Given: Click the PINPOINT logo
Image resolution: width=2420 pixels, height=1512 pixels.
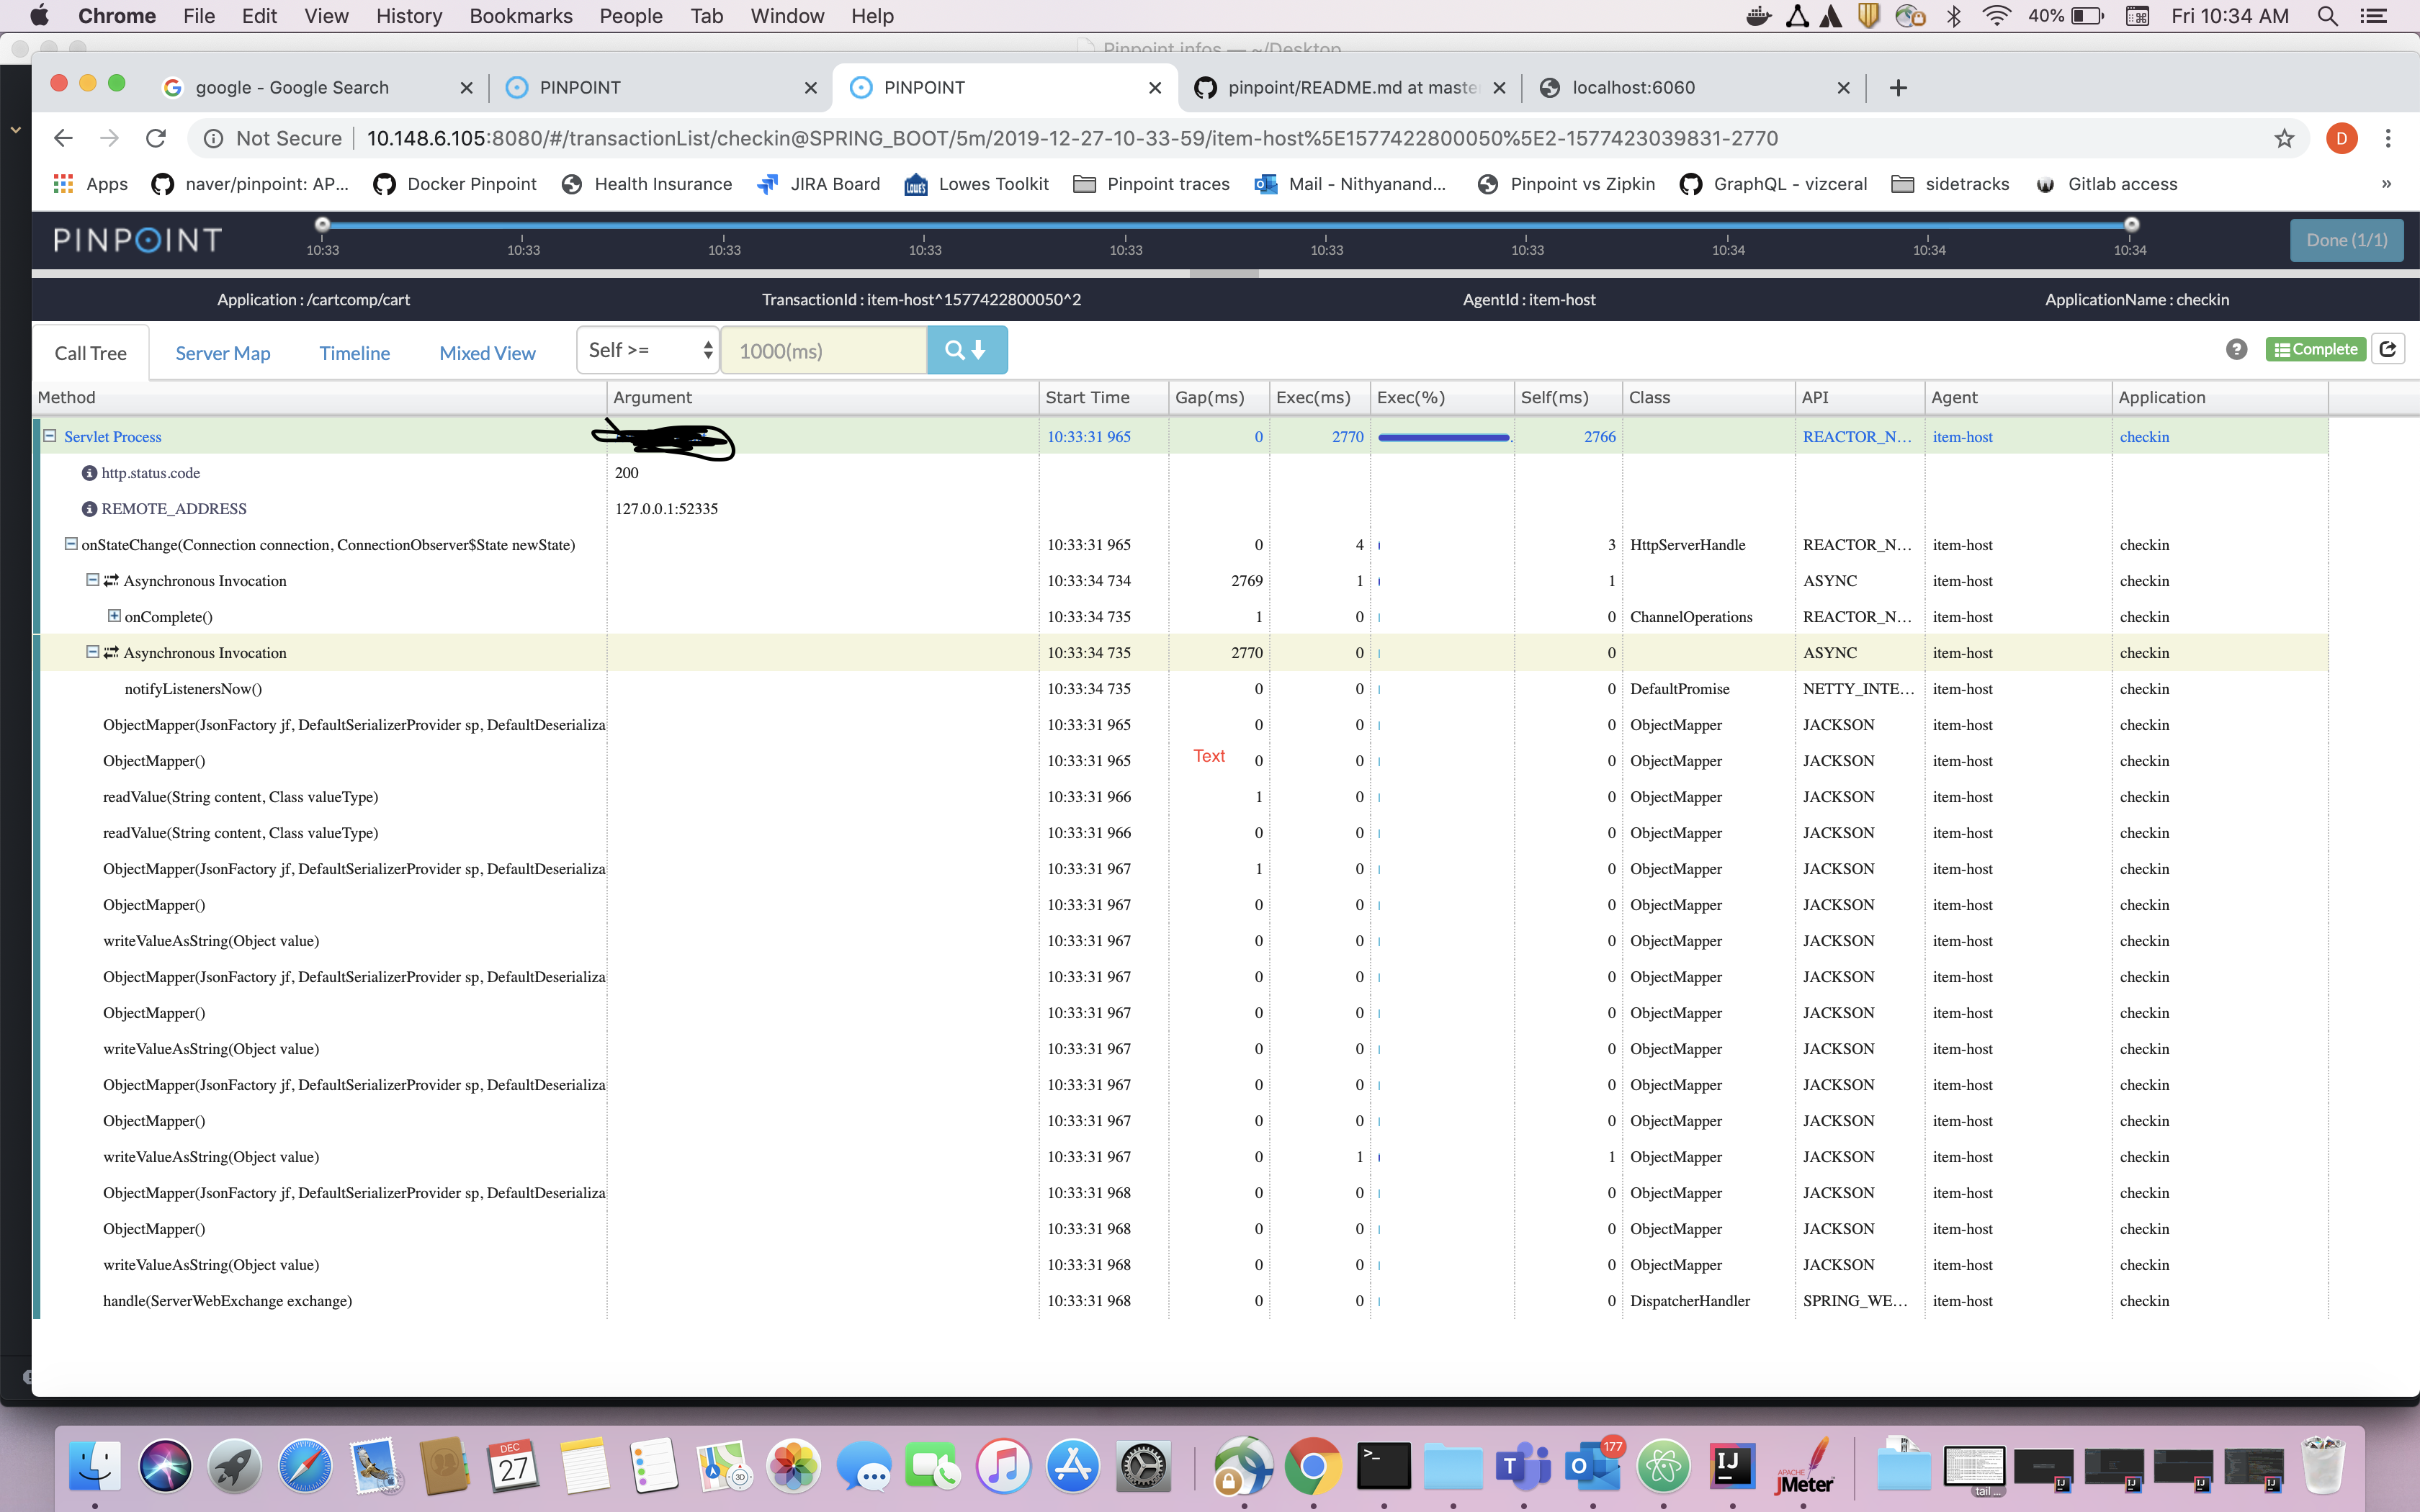Looking at the screenshot, I should [x=137, y=240].
